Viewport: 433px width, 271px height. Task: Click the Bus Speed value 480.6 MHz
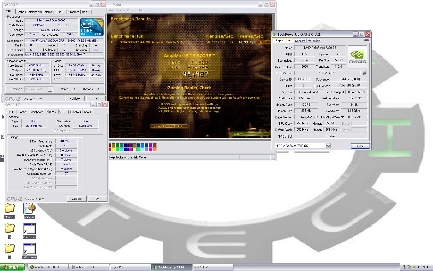coord(36,75)
